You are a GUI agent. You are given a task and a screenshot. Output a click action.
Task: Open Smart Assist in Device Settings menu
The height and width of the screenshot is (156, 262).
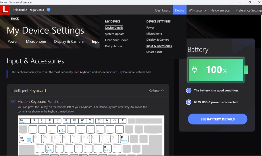(x=154, y=52)
